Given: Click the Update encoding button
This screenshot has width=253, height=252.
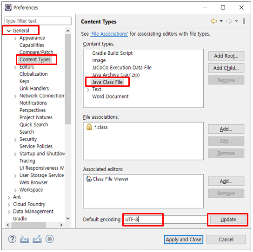Looking at the screenshot, I should [x=228, y=220].
